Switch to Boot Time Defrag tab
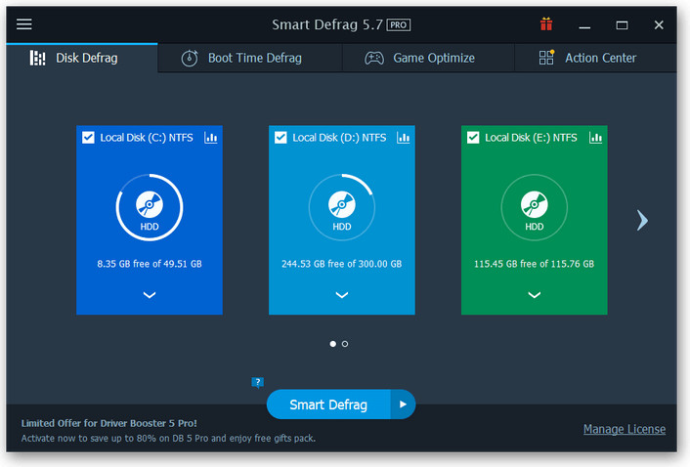690x467 pixels. pos(250,58)
